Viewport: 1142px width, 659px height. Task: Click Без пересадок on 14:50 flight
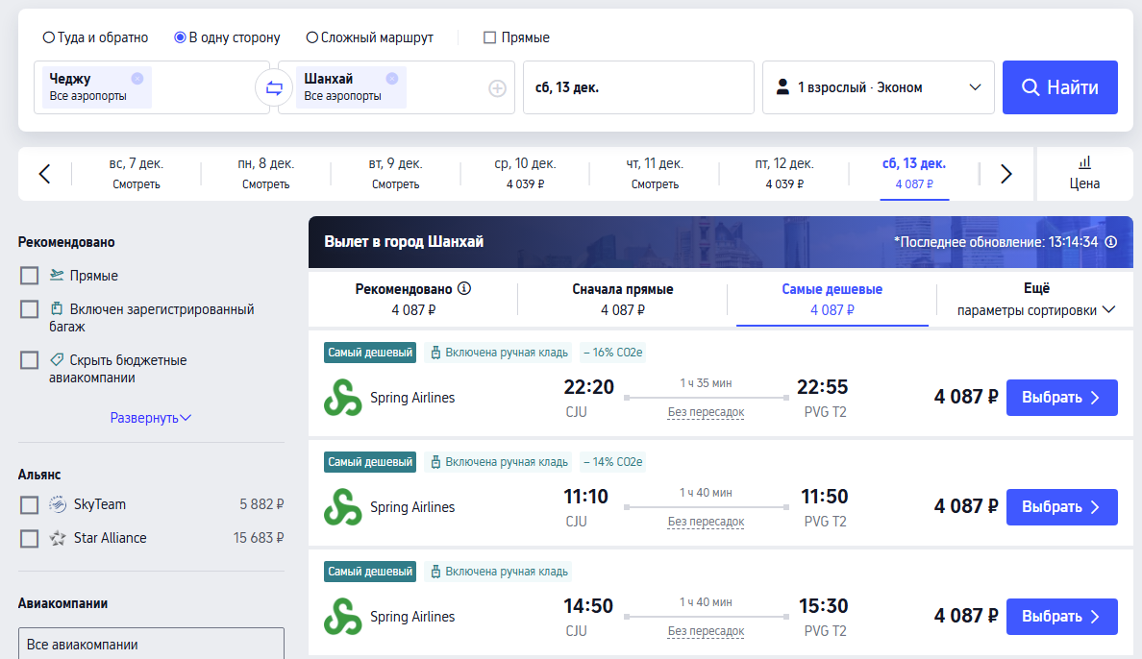pyautogui.click(x=706, y=630)
